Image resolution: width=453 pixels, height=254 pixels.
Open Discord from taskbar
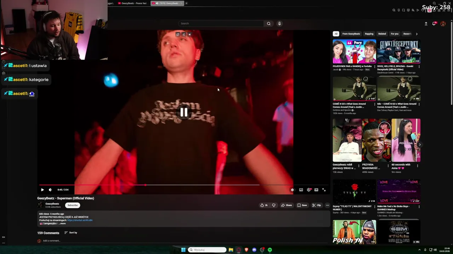click(x=254, y=250)
